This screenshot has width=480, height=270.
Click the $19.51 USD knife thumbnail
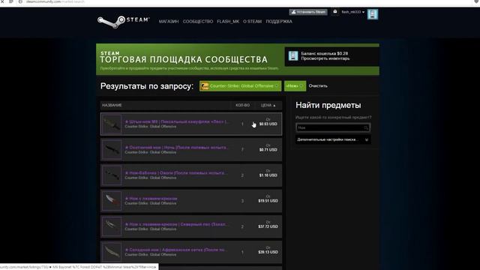click(112, 201)
